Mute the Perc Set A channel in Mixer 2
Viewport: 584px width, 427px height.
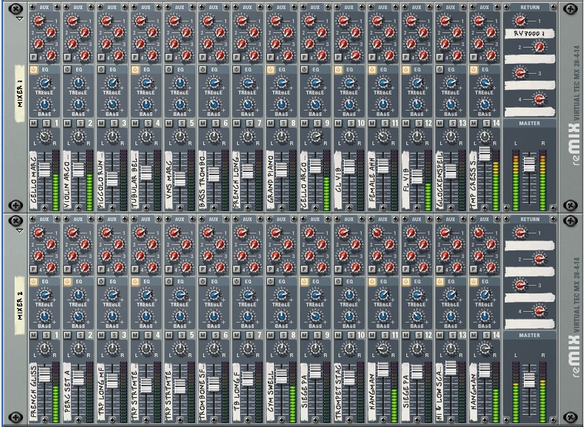pyautogui.click(x=67, y=336)
